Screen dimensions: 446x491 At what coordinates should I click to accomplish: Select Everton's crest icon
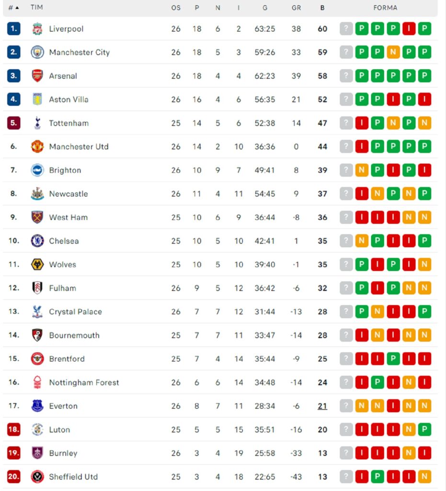36,406
